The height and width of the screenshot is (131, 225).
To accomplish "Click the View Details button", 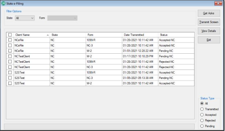I will (209, 31).
